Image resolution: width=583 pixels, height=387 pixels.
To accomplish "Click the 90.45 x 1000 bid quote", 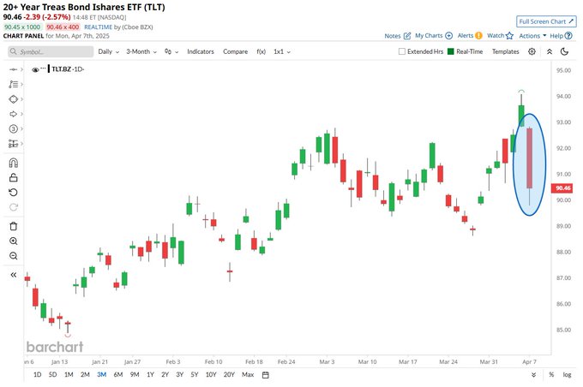I will point(22,27).
